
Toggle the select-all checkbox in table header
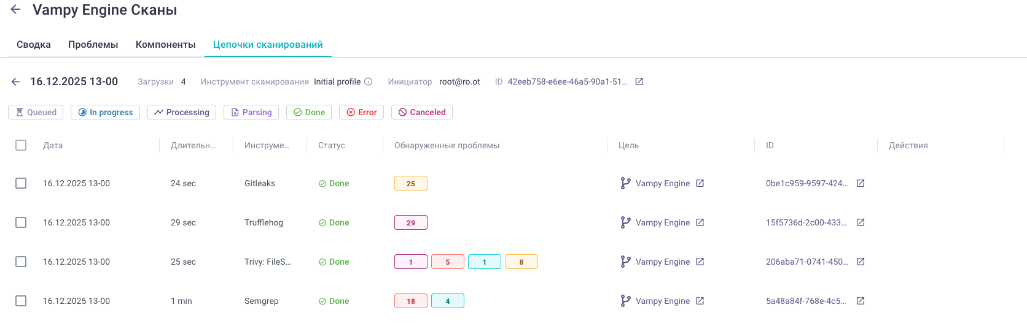(x=21, y=145)
